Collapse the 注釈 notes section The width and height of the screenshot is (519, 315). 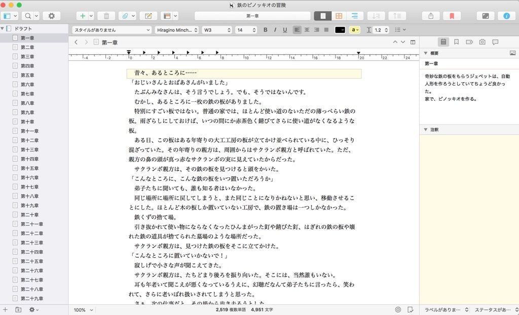tap(425, 130)
